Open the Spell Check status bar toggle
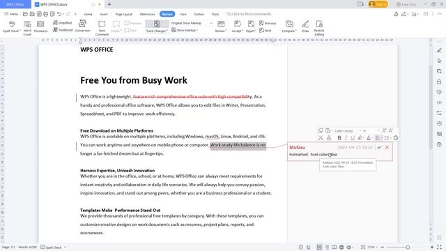This screenshot has height=251, width=446. click(x=53, y=248)
